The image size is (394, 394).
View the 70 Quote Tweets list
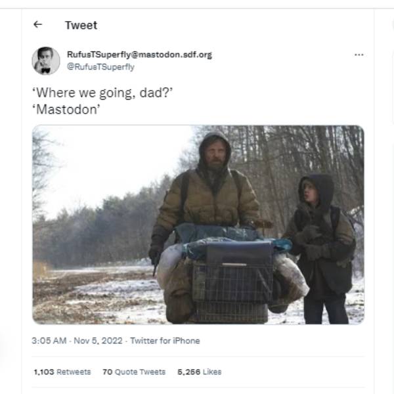[x=134, y=372]
